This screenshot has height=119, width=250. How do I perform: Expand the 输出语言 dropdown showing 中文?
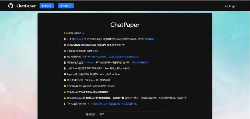[132, 114]
